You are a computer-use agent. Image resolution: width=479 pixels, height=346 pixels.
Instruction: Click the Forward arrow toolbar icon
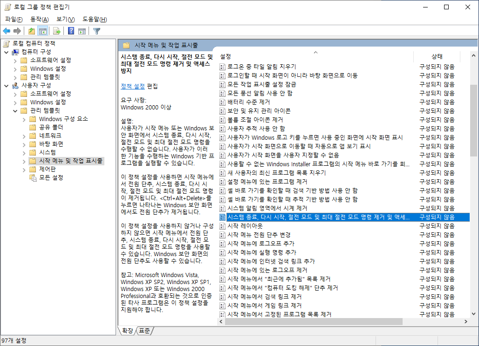pos(17,31)
